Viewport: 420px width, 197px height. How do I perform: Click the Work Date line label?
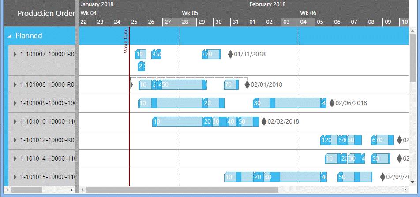point(126,40)
